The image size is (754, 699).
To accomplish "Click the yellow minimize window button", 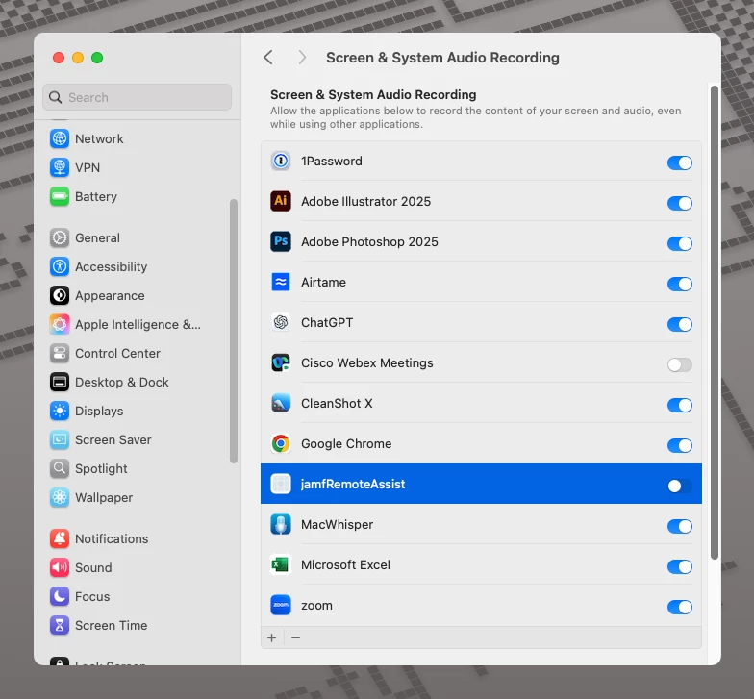I will click(78, 58).
